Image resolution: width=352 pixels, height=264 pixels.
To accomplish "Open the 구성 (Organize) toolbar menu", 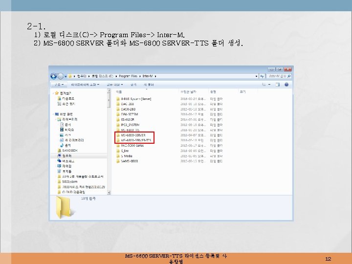I will point(59,85).
